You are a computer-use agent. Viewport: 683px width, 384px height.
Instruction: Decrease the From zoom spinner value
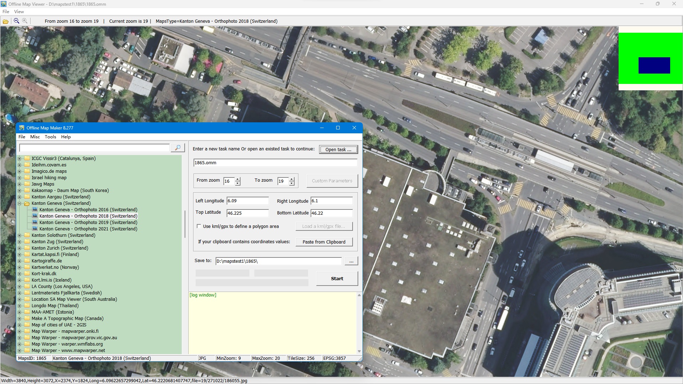(x=238, y=183)
